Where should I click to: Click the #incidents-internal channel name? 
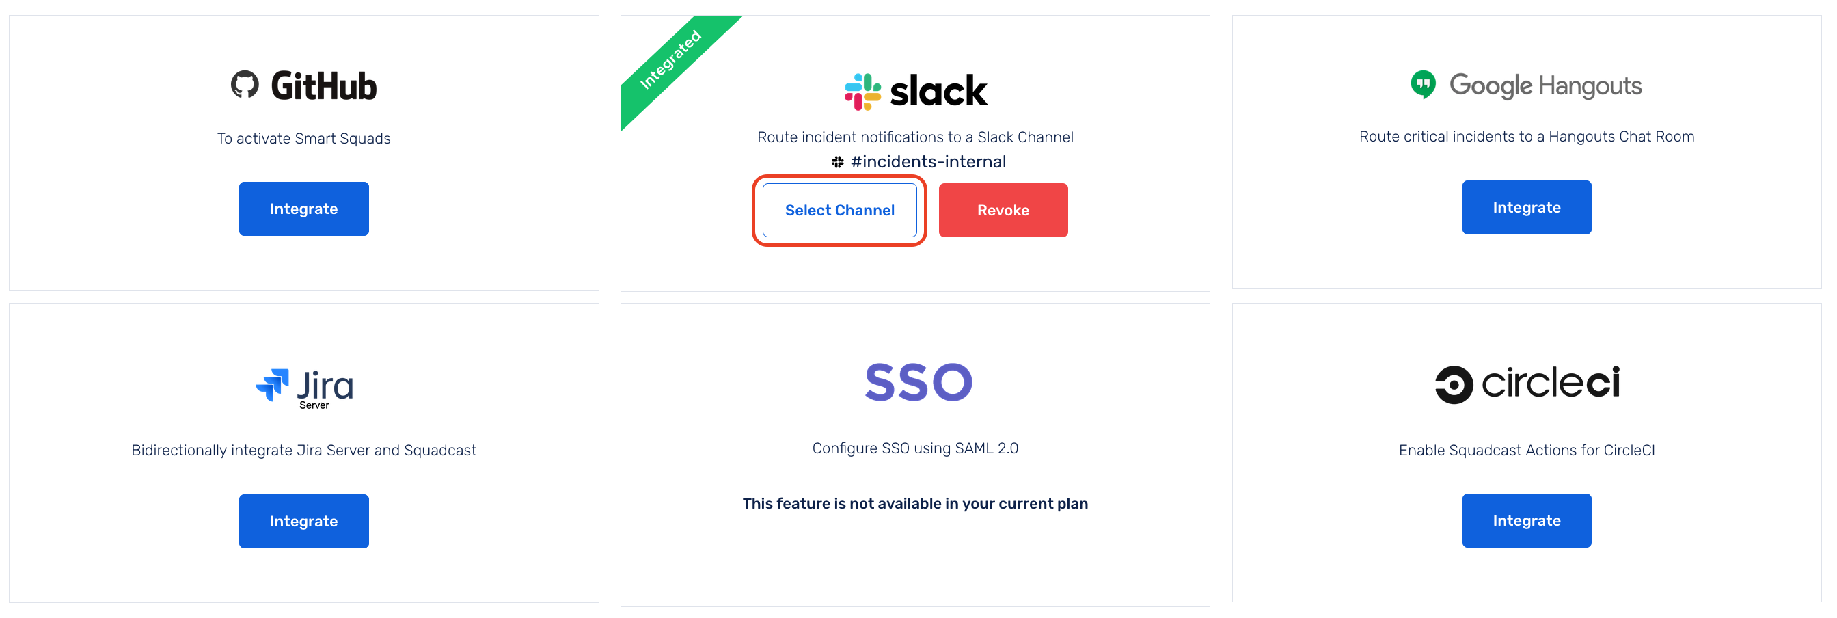tap(928, 162)
